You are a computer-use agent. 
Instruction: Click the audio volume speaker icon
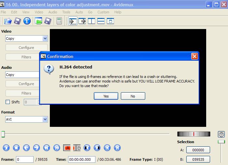[221, 134]
